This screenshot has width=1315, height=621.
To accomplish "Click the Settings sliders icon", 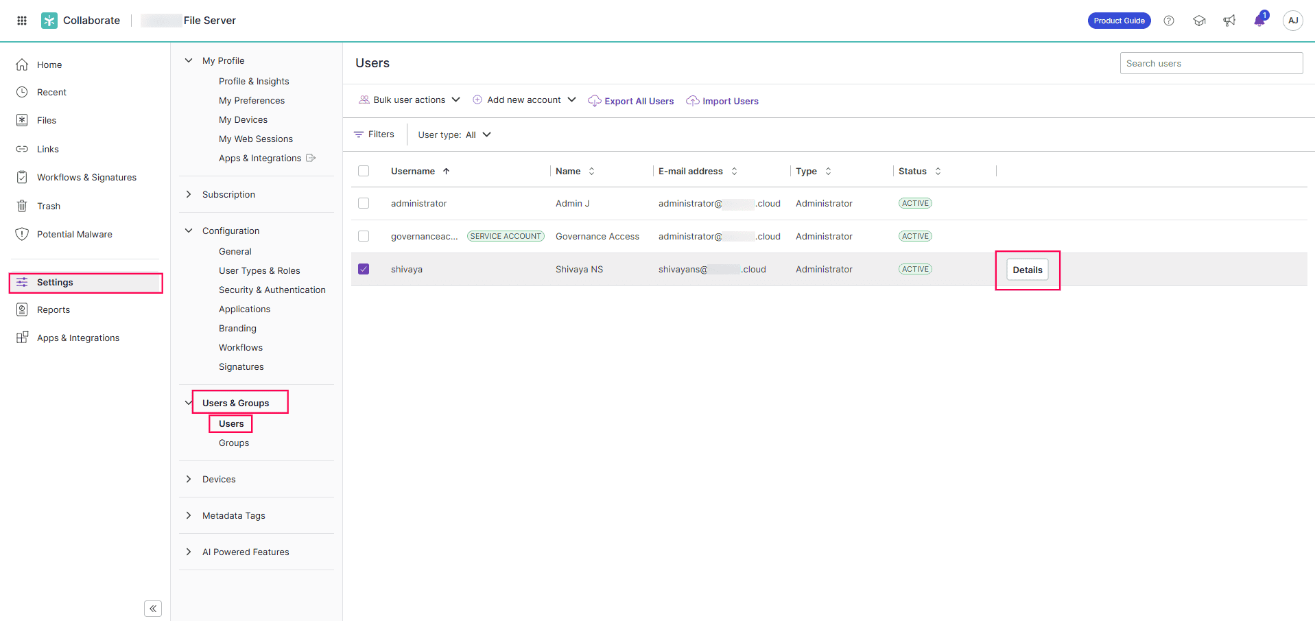I will [x=22, y=282].
